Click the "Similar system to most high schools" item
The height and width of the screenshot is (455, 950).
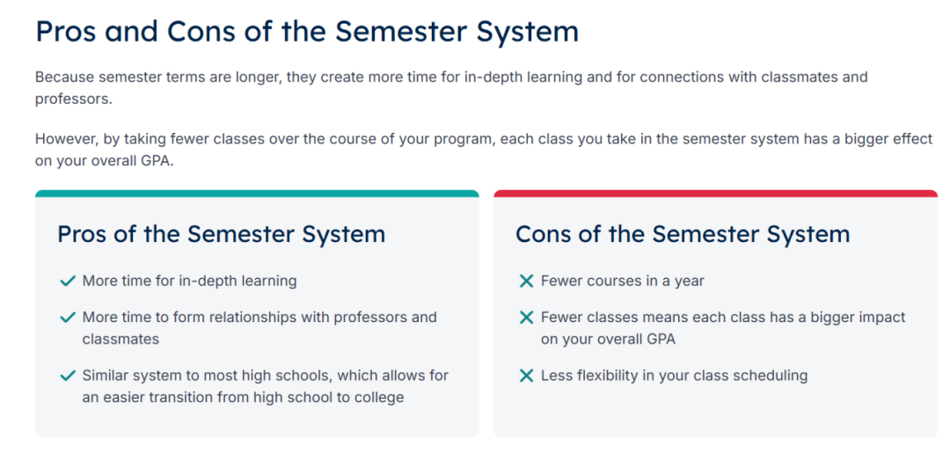[x=265, y=386]
